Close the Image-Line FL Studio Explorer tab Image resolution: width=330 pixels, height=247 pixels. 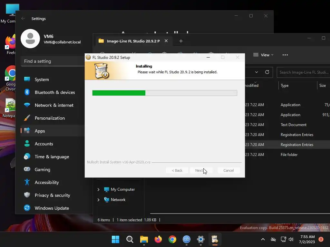click(166, 41)
